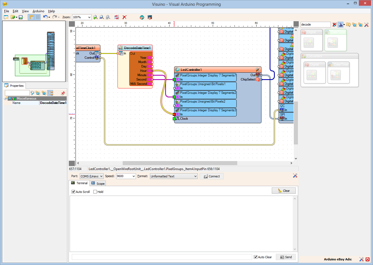Image resolution: width=373 pixels, height=265 pixels.
Task: Disable Auto Scroll in the Terminal
Action: pos(73,192)
